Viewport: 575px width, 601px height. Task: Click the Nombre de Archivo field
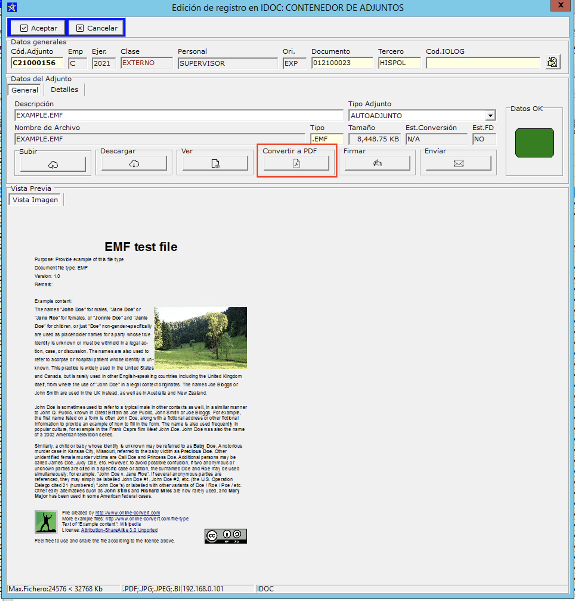[159, 139]
